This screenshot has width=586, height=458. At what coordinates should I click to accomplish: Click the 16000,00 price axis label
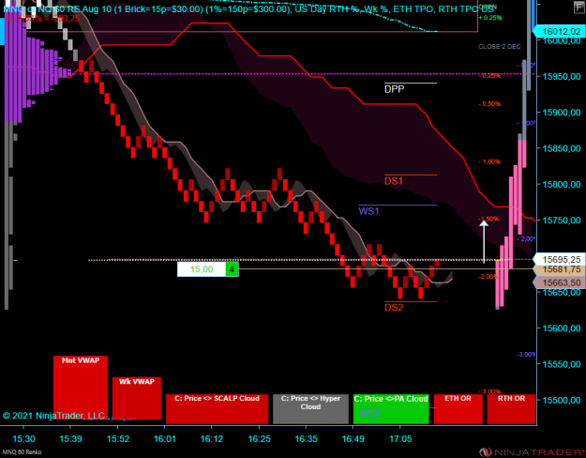click(x=562, y=40)
